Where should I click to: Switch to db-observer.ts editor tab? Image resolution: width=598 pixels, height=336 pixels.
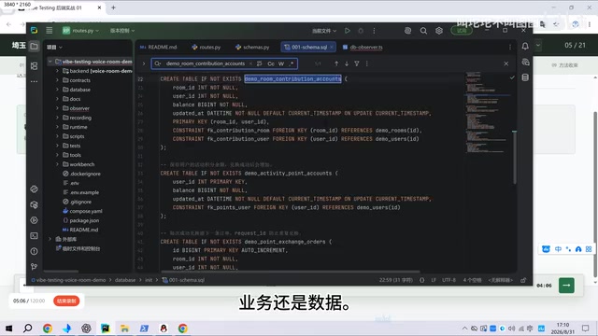pos(363,47)
